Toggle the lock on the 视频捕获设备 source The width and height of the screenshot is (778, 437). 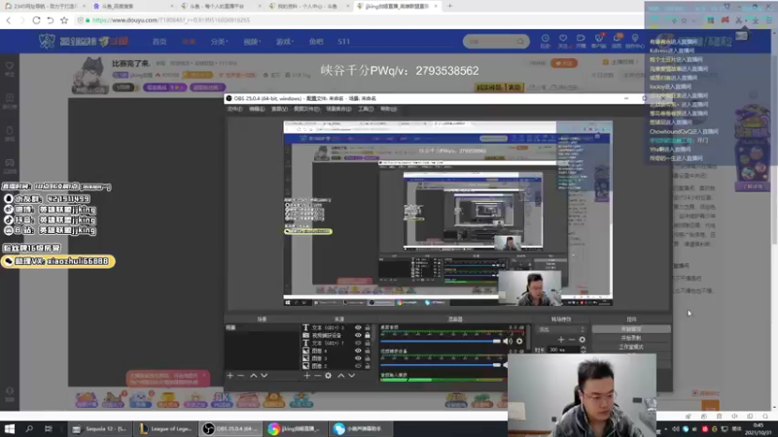pyautogui.click(x=368, y=335)
